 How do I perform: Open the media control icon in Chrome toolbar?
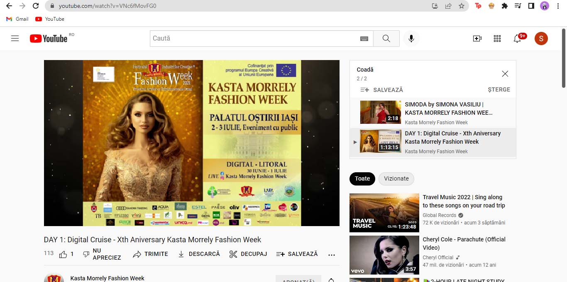tap(518, 6)
